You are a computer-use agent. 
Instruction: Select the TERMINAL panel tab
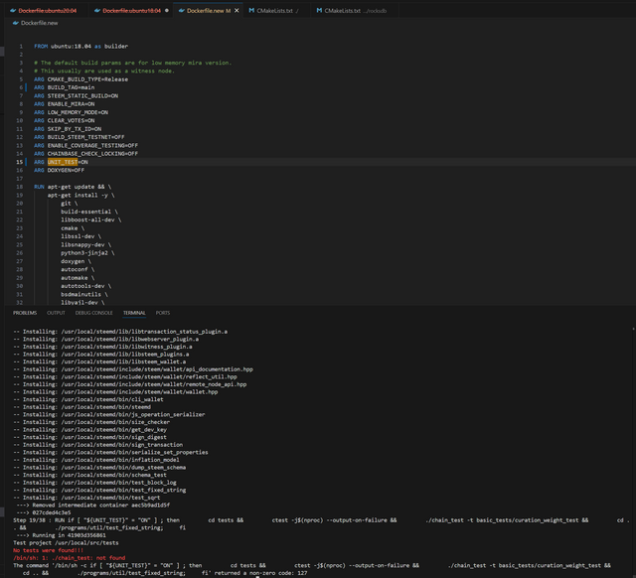[x=134, y=313]
